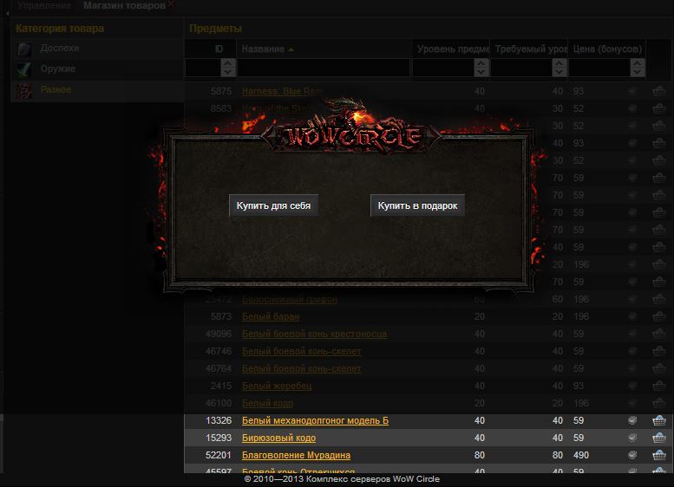Click basket icon for item ID 46764
Screen dimensions: 674x487
659,368
